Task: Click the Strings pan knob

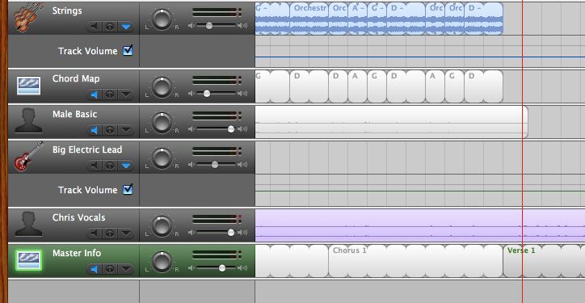Action: (x=162, y=19)
